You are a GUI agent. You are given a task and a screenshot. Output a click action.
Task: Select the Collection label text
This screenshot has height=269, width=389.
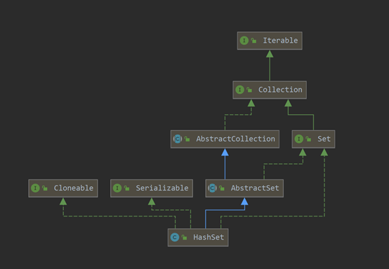(280, 90)
